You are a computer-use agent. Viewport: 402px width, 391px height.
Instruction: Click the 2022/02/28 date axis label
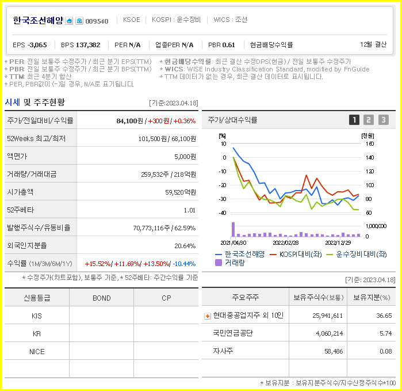pyautogui.click(x=286, y=242)
